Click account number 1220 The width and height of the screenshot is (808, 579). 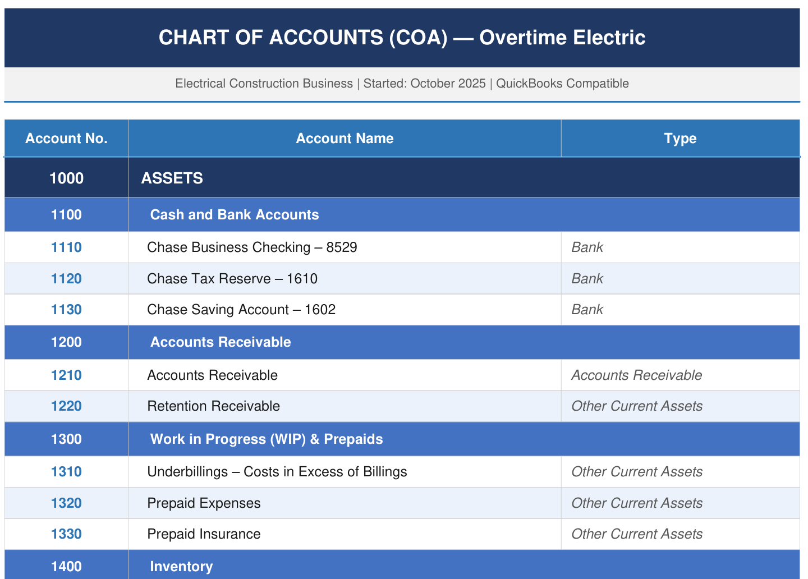(x=66, y=406)
